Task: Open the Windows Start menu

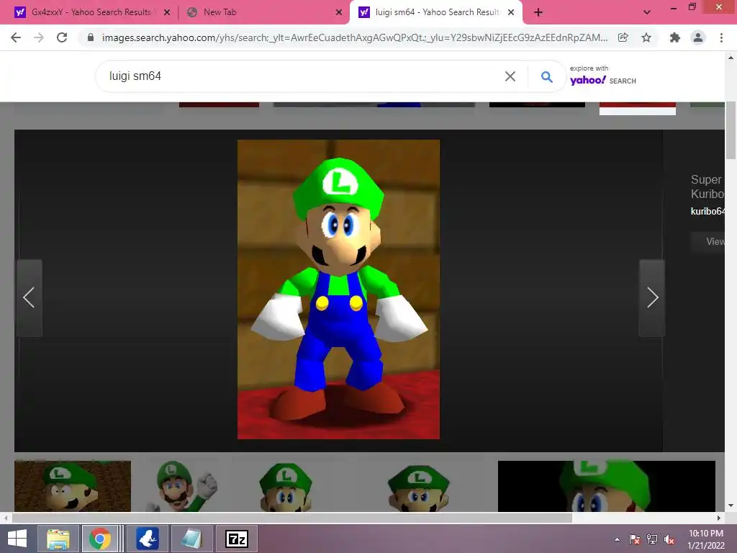Action: 17,539
